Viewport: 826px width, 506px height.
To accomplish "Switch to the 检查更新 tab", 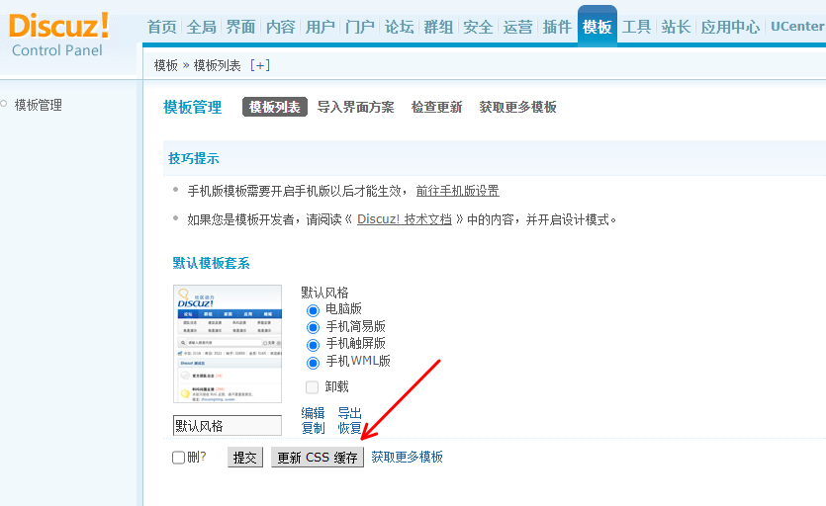I will (436, 107).
